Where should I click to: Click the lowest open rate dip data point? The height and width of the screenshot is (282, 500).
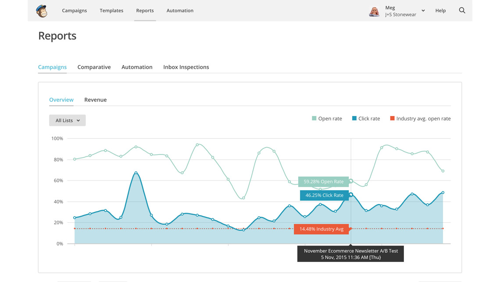point(243,198)
